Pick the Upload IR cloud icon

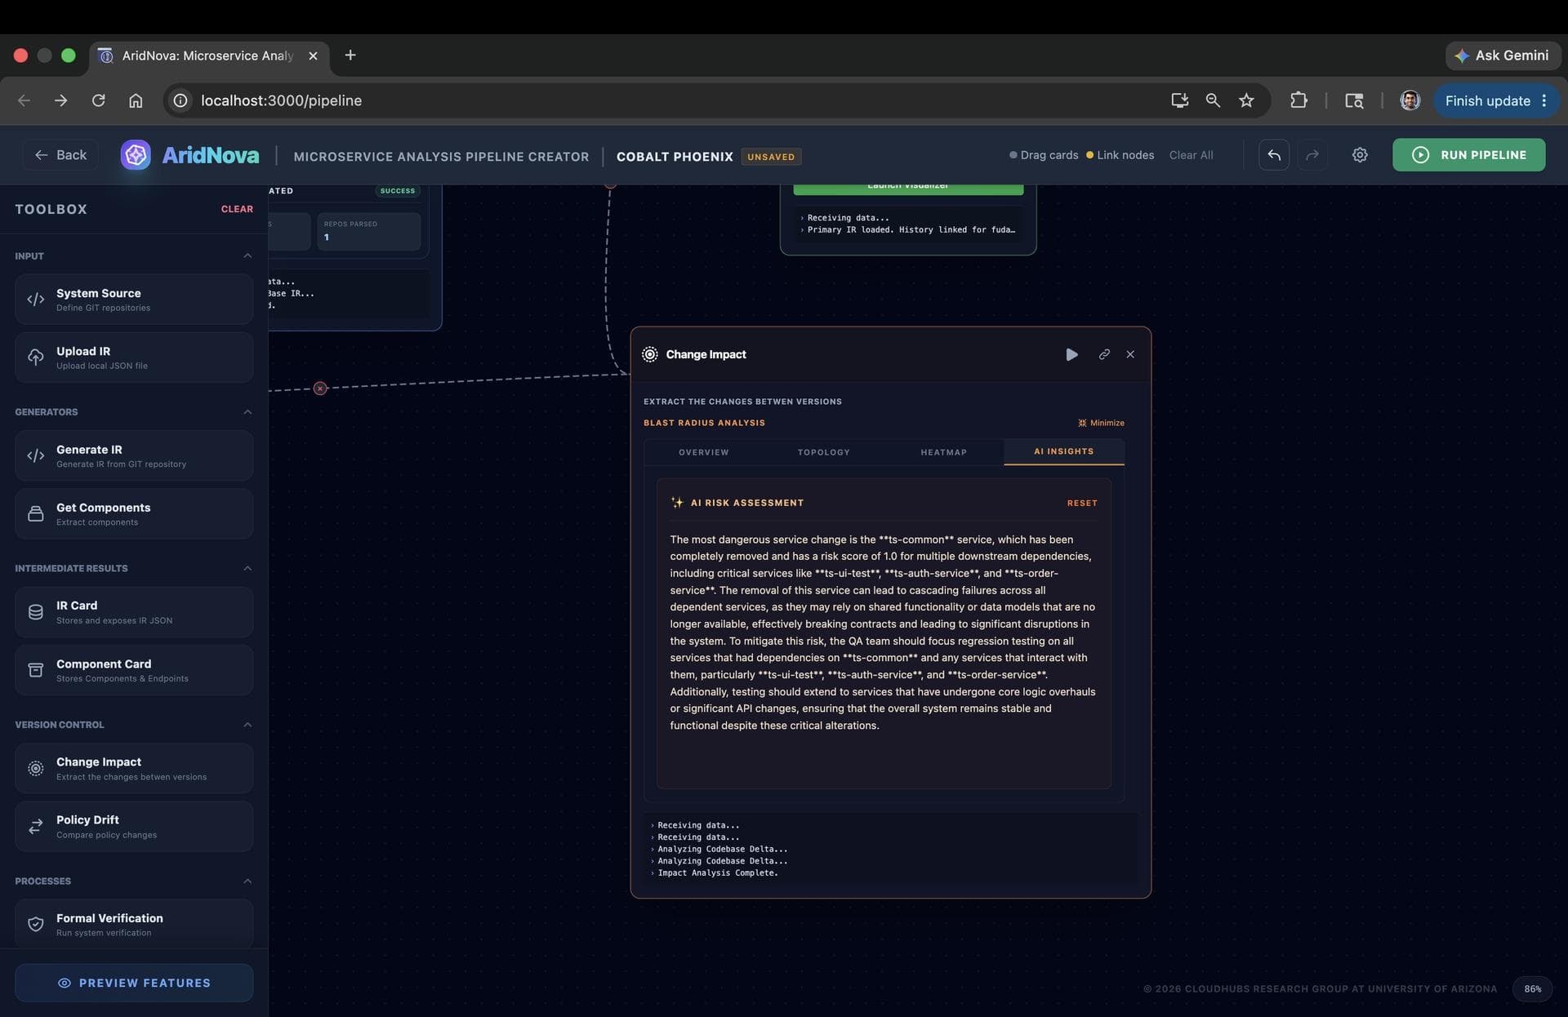[36, 358]
